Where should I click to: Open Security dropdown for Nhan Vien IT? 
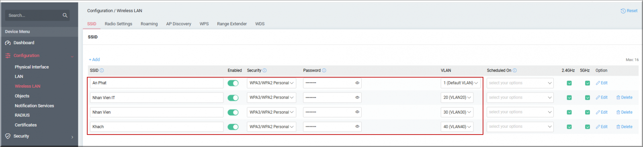point(271,97)
